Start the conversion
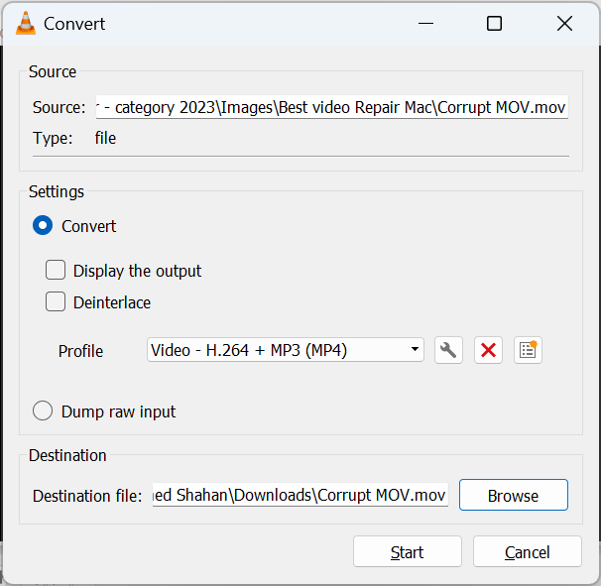The width and height of the screenshot is (601, 586). click(x=408, y=551)
